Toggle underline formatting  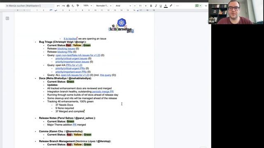161,6
